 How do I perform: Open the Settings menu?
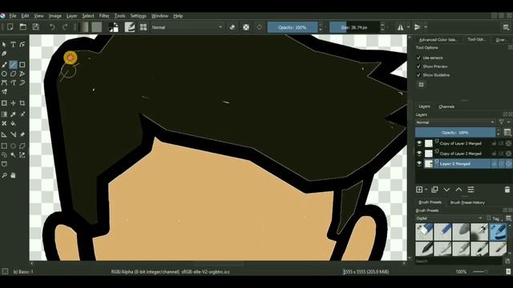138,16
